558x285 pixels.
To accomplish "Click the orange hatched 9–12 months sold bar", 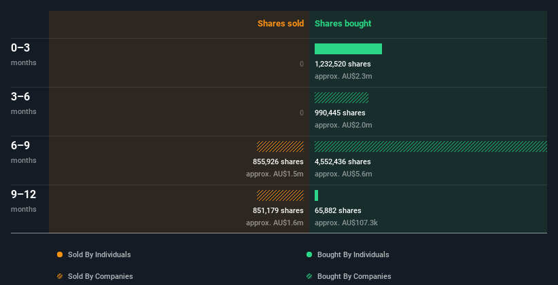I will tap(280, 195).
